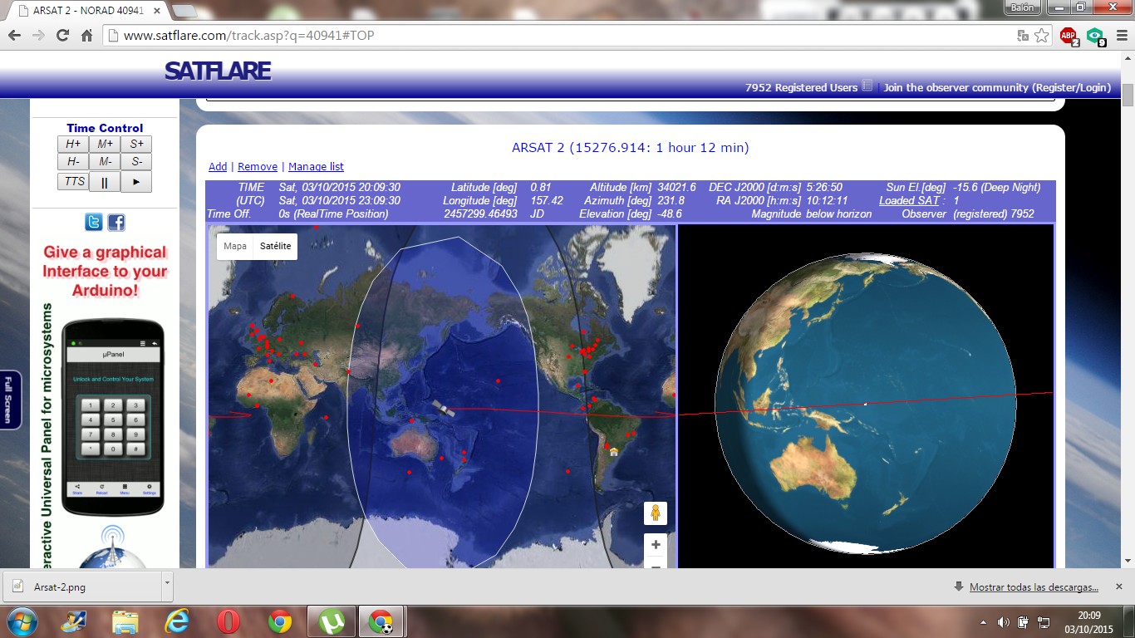
Task: Click the Remove link
Action: click(x=258, y=166)
